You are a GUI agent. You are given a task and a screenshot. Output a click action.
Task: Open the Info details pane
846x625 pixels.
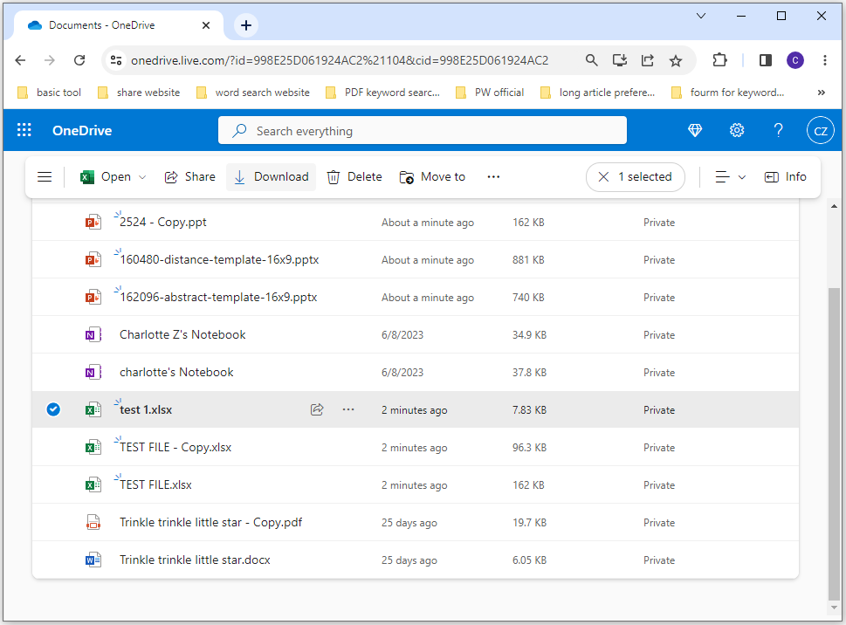point(785,177)
